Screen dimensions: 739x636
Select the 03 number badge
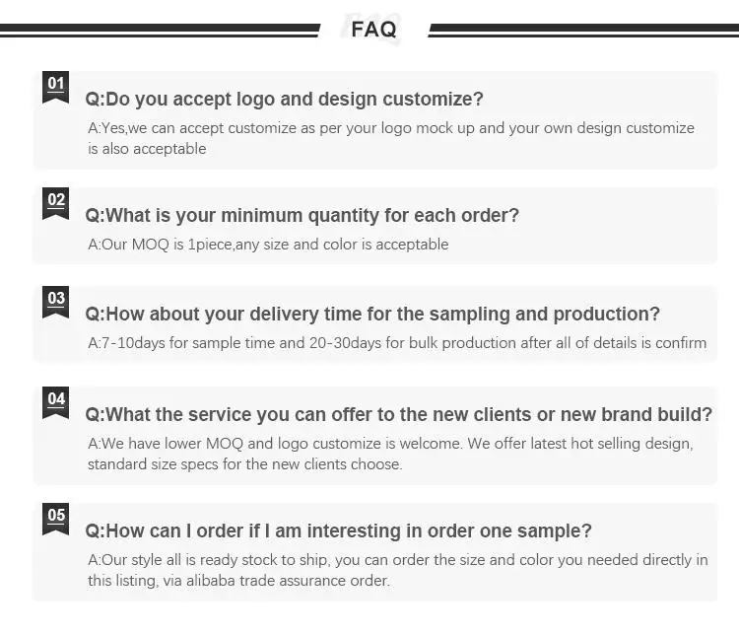coord(56,301)
